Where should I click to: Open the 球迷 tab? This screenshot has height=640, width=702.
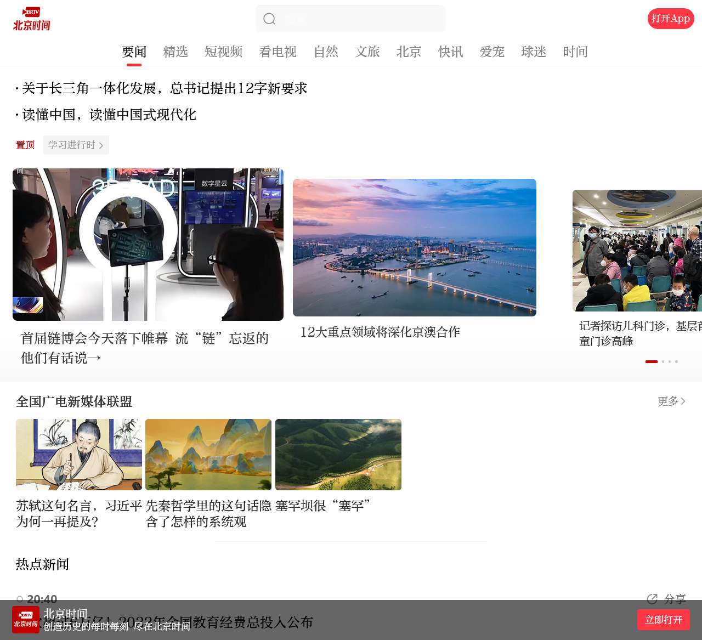click(x=534, y=52)
